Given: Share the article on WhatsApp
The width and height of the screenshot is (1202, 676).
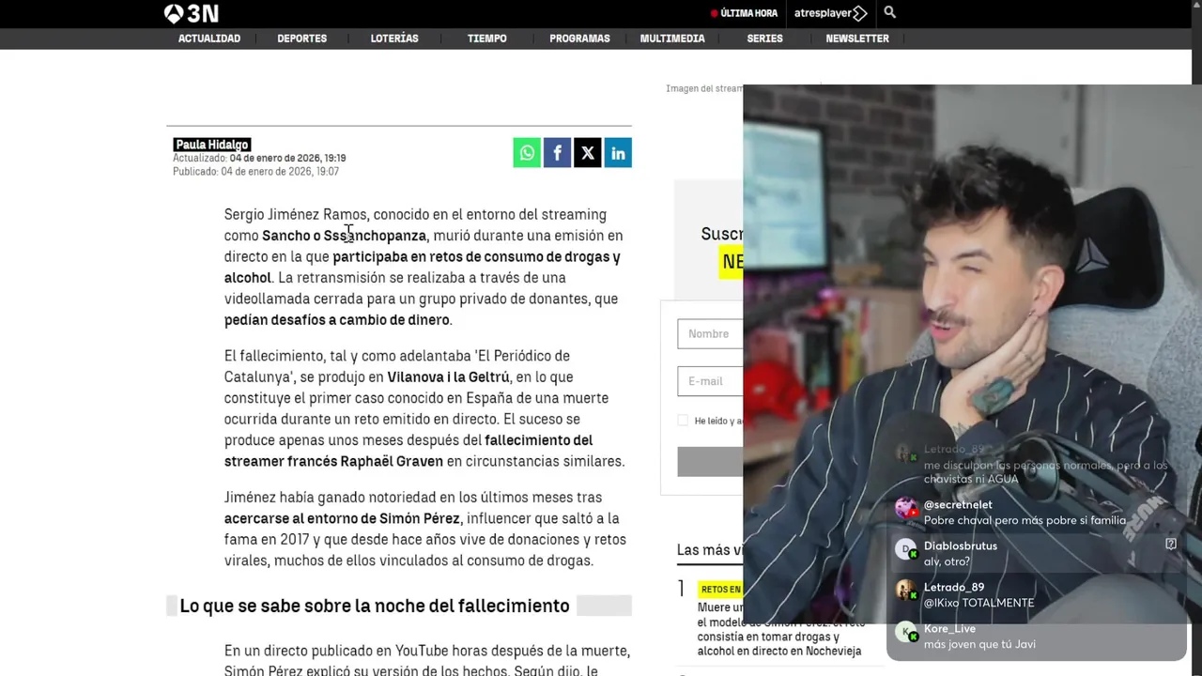Looking at the screenshot, I should pos(527,153).
